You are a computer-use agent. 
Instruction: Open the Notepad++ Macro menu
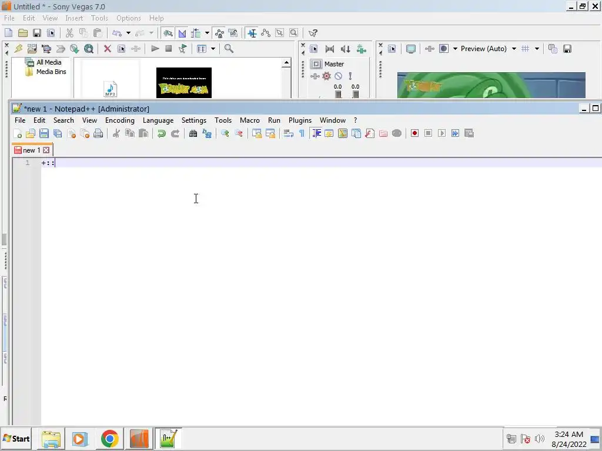click(x=250, y=120)
